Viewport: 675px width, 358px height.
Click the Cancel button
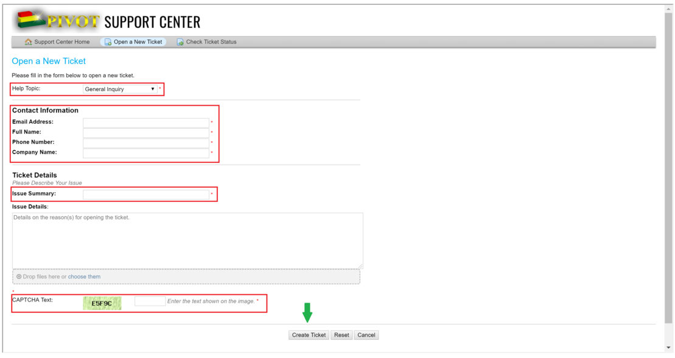[366, 336]
